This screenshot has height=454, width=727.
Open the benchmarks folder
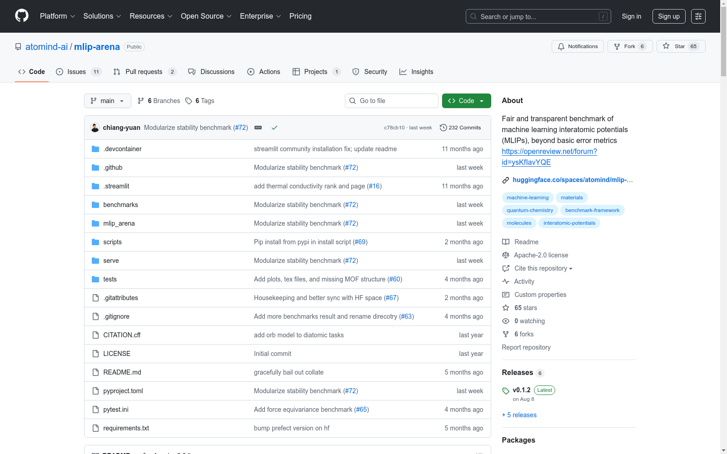click(120, 205)
